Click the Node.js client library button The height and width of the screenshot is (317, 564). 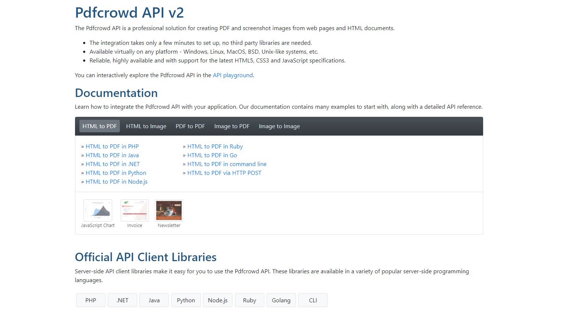click(218, 300)
